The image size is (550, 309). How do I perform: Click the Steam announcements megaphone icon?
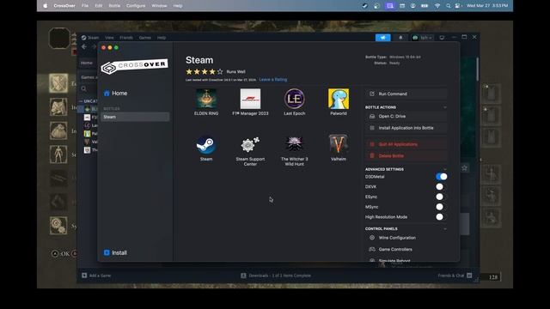(382, 38)
